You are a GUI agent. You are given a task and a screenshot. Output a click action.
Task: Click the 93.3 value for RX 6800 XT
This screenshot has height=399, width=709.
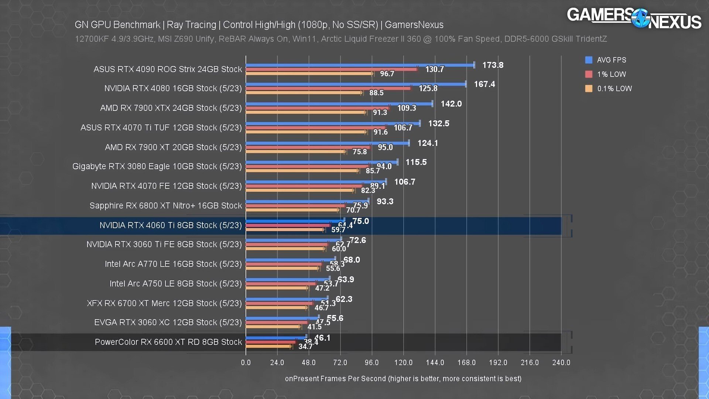pos(385,201)
